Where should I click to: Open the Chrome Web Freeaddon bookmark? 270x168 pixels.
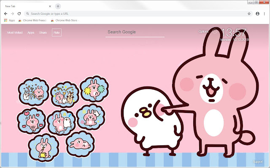coord(32,21)
